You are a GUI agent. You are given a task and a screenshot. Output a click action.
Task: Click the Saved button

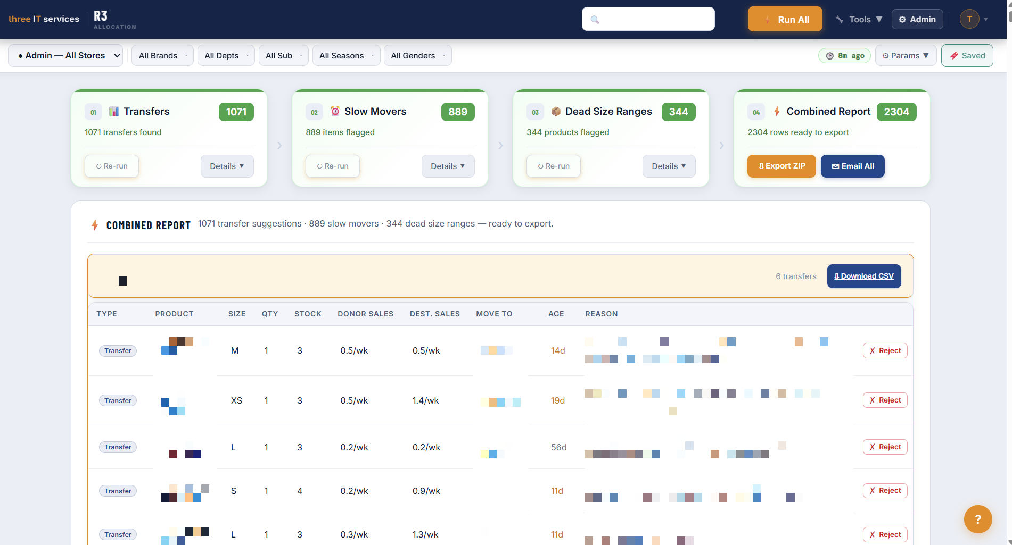(967, 55)
